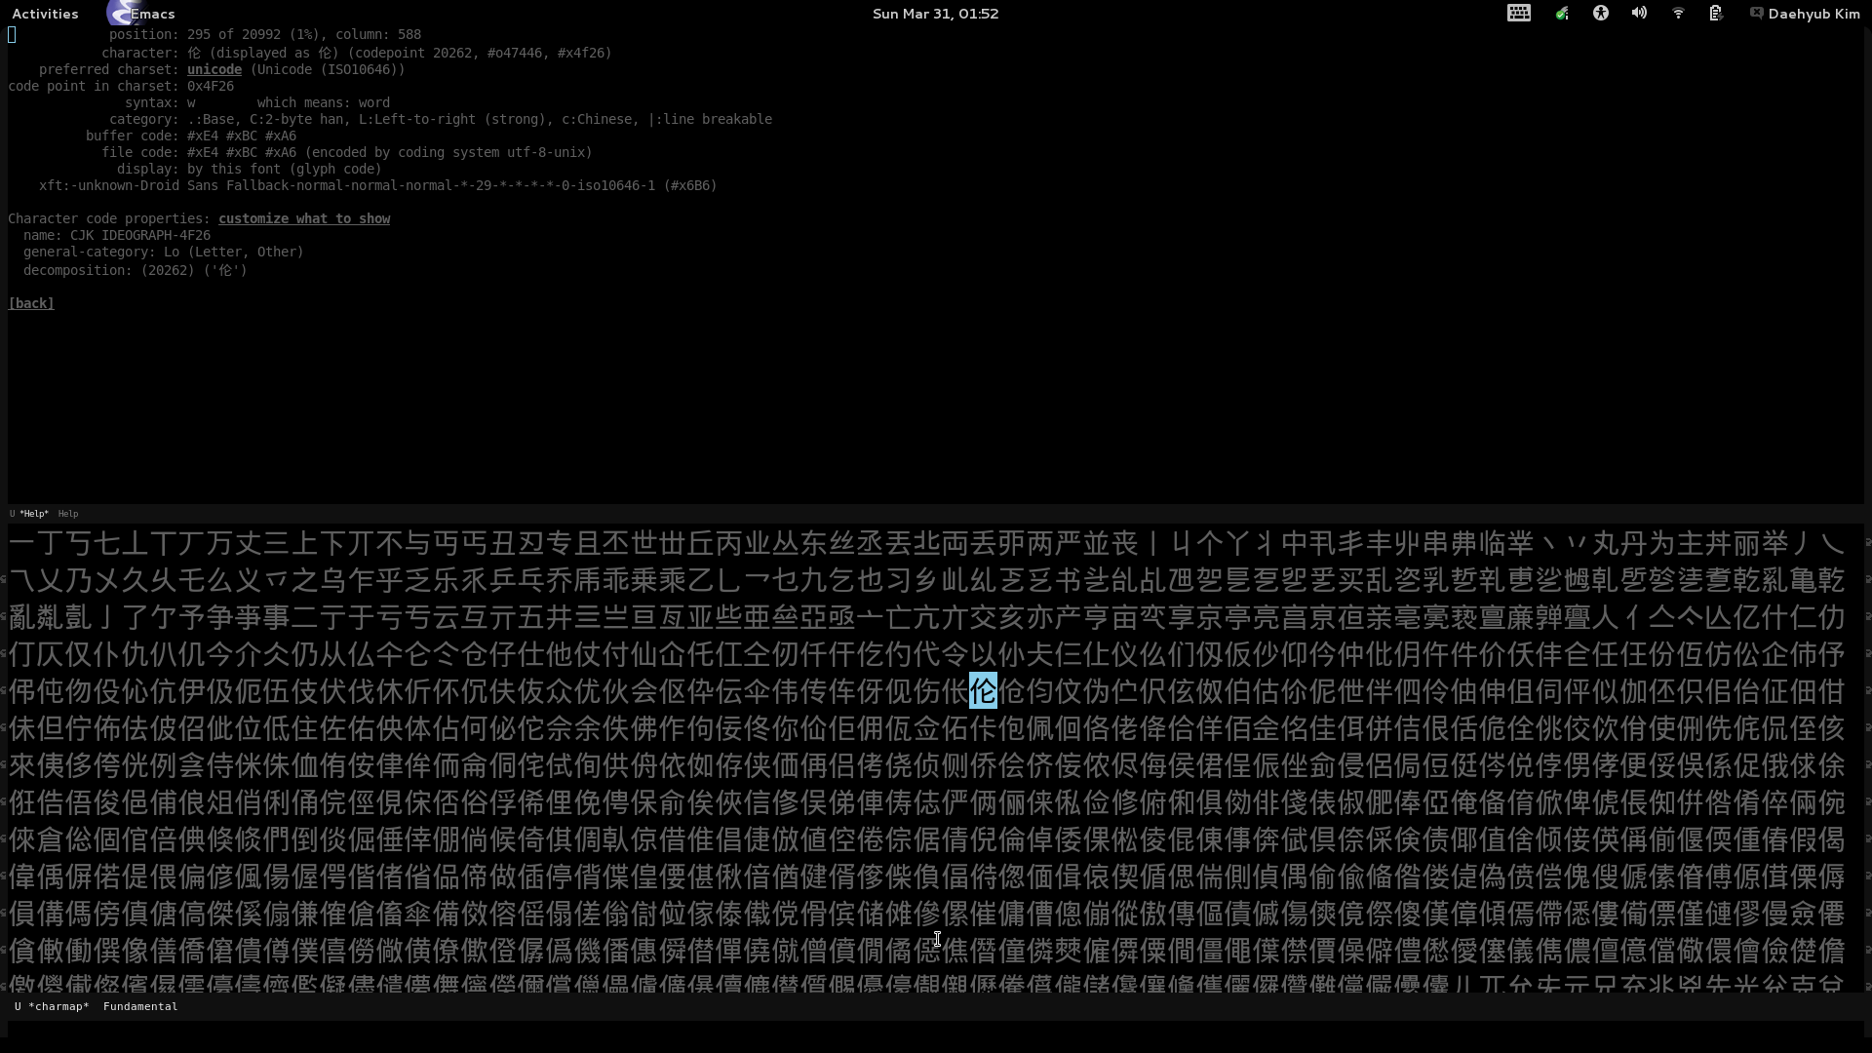
Task: Click the customize what to show link
Action: pyautogui.click(x=303, y=218)
